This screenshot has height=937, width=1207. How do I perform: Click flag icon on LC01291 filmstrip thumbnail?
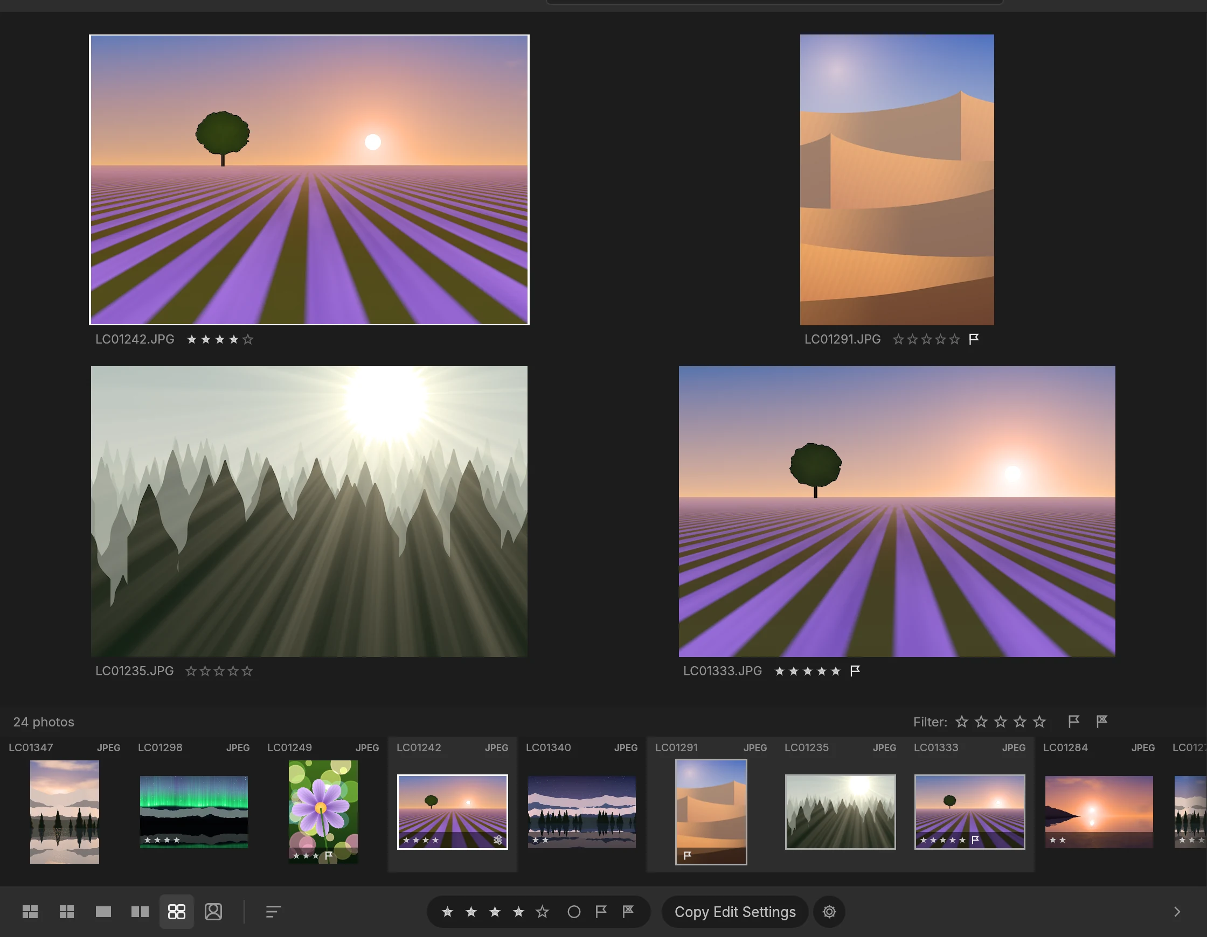pyautogui.click(x=688, y=855)
